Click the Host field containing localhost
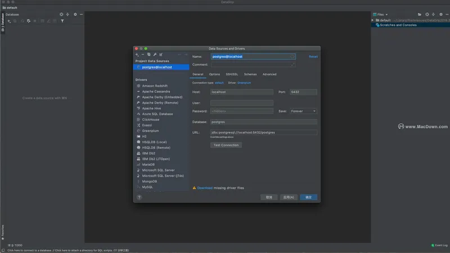The width and height of the screenshot is (450, 253). [242, 92]
